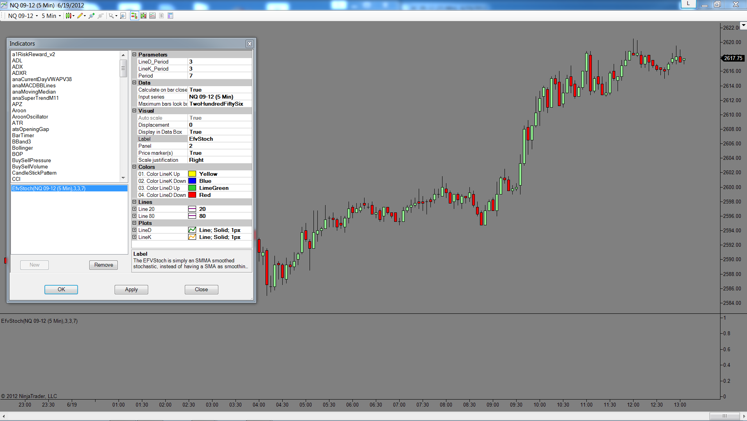Collapse the Plots section
Viewport: 747px width, 421px height.
point(135,223)
